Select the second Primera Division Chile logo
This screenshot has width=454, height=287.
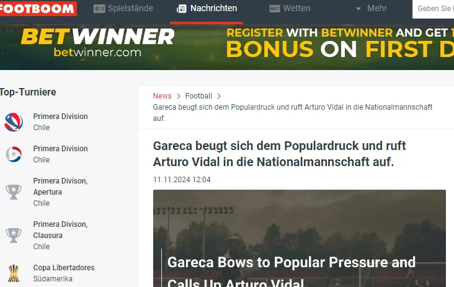pyautogui.click(x=14, y=154)
